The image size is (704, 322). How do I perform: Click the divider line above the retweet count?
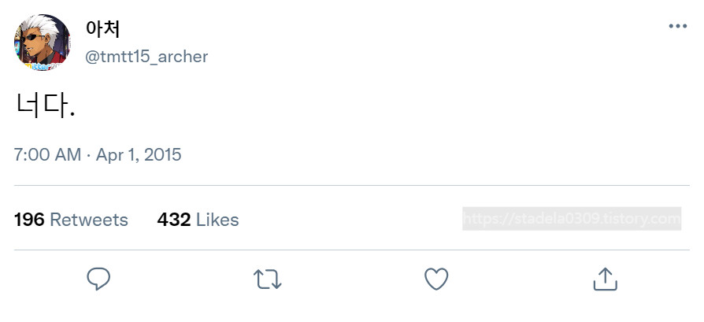coord(352,186)
